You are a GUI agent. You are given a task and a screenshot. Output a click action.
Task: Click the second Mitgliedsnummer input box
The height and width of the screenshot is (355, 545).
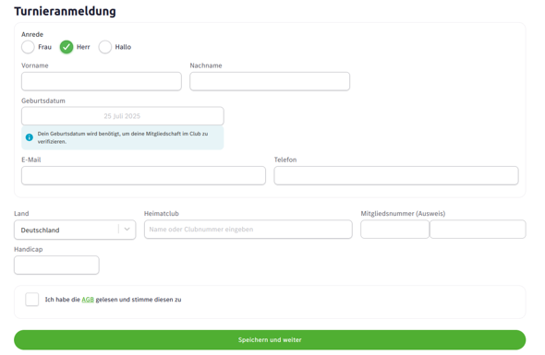(x=478, y=230)
